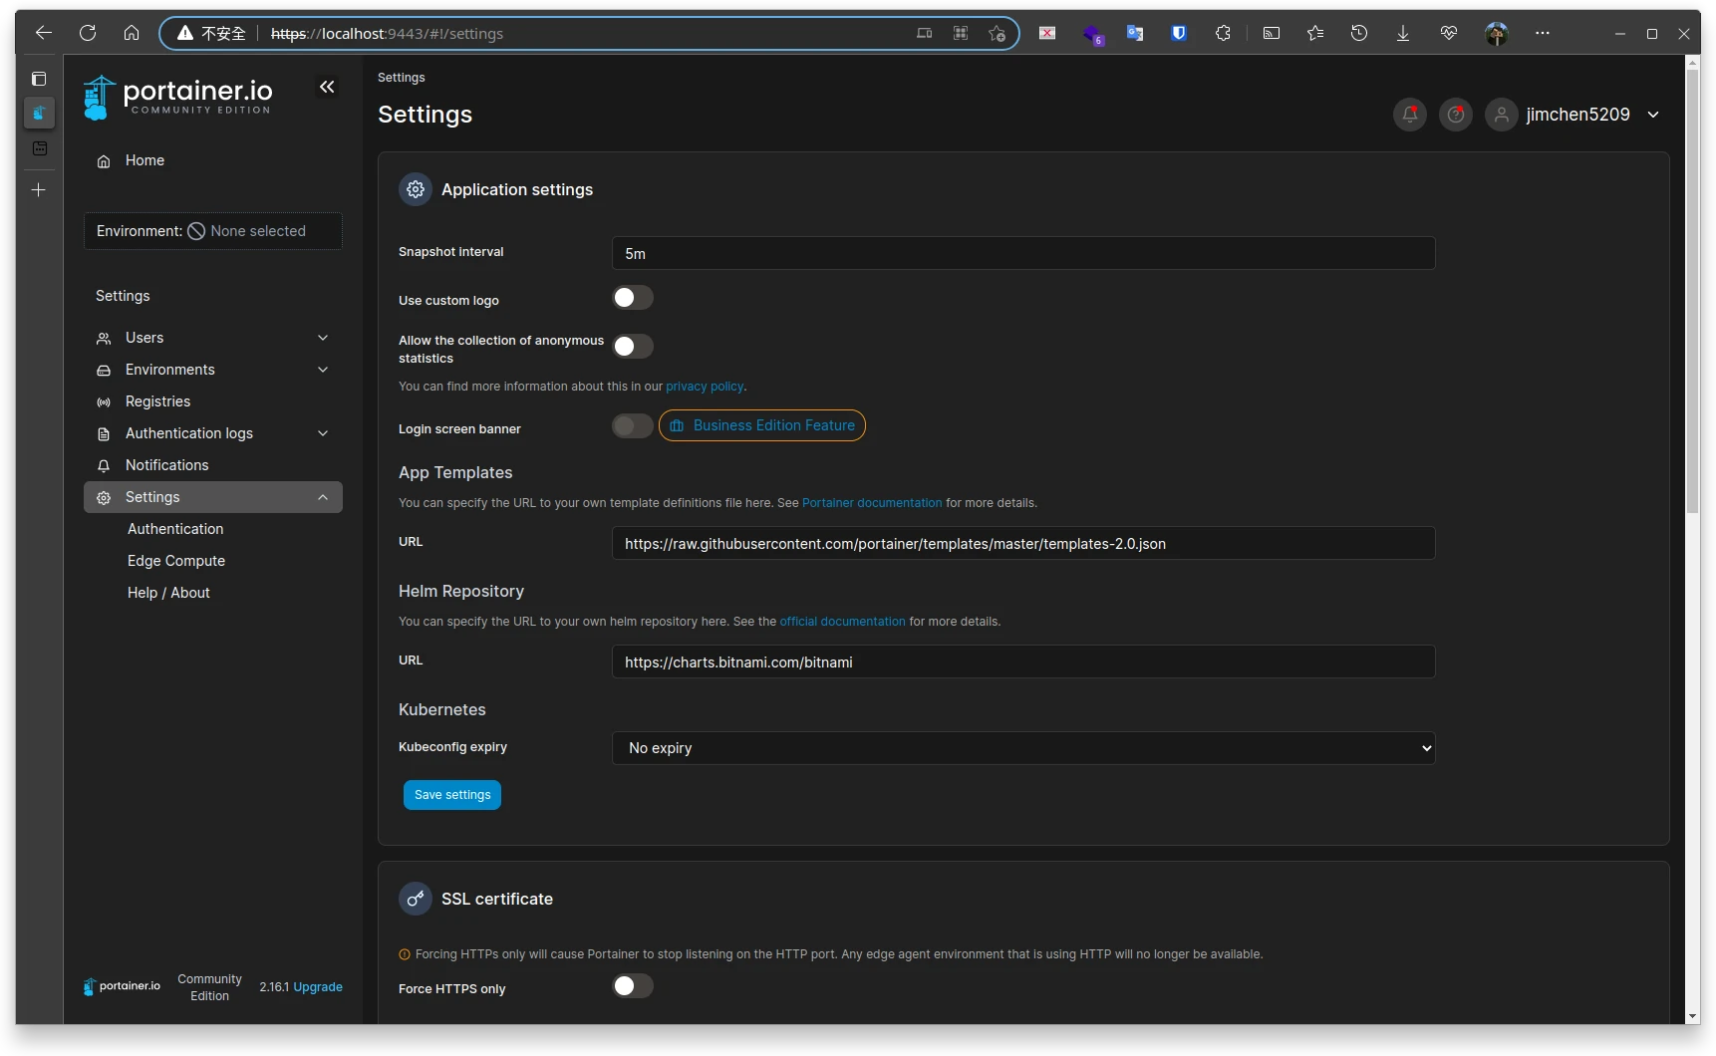Click the browser home icon

(132, 33)
